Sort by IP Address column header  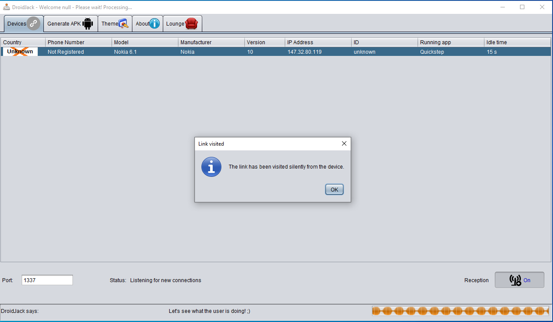[x=318, y=42]
